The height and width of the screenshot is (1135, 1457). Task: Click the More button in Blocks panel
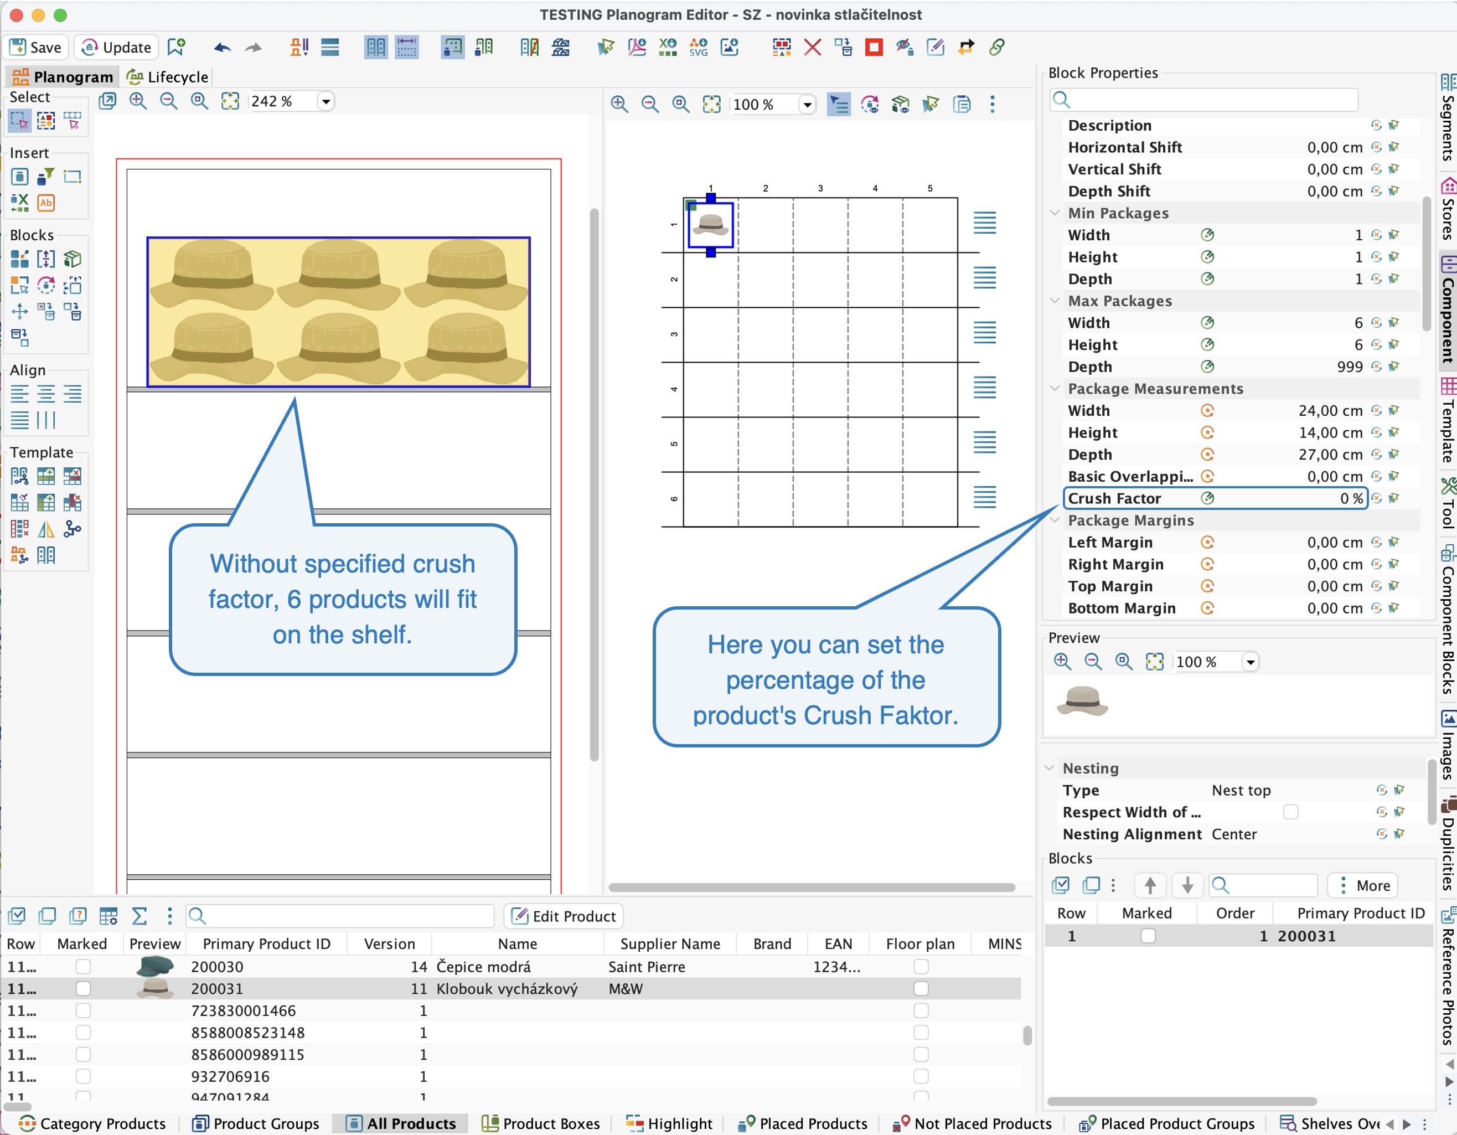click(1363, 886)
